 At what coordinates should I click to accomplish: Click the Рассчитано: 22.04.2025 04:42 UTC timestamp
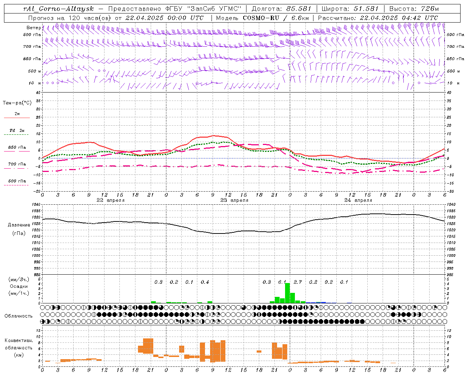click(378, 18)
